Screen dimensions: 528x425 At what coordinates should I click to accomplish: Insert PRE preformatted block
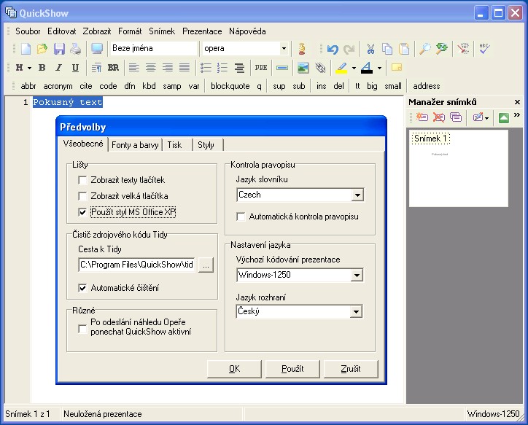coord(261,68)
